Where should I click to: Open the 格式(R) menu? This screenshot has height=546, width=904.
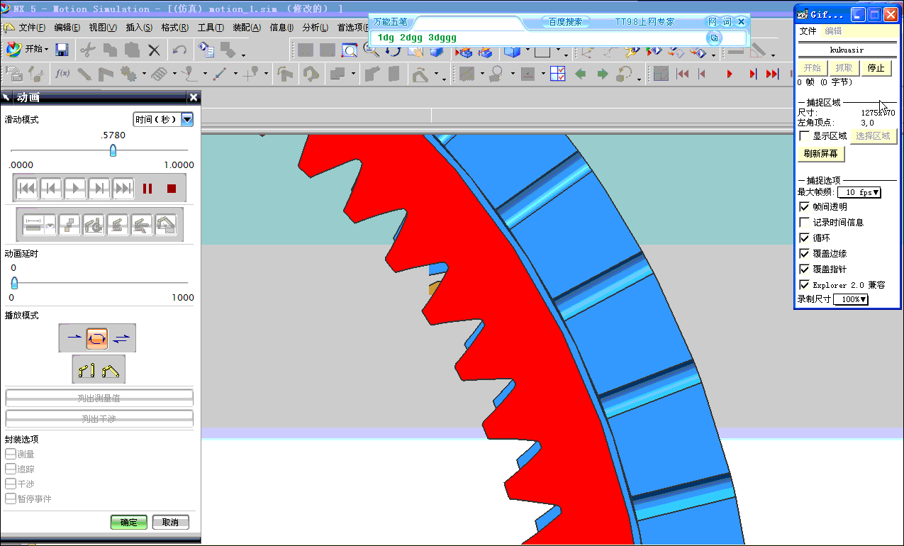click(x=175, y=28)
